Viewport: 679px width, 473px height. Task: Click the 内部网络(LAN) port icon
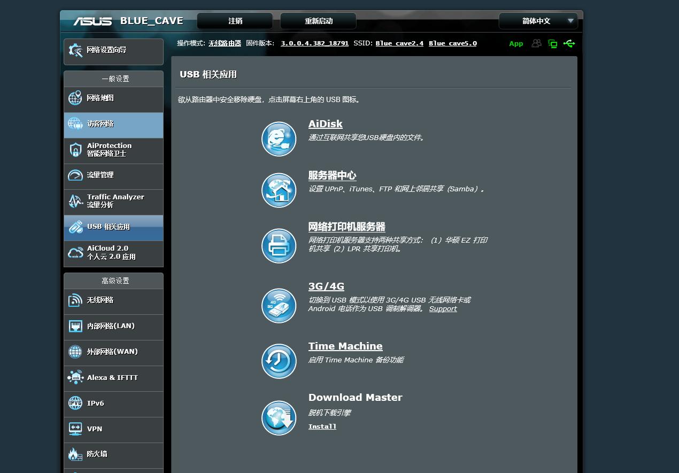point(75,326)
